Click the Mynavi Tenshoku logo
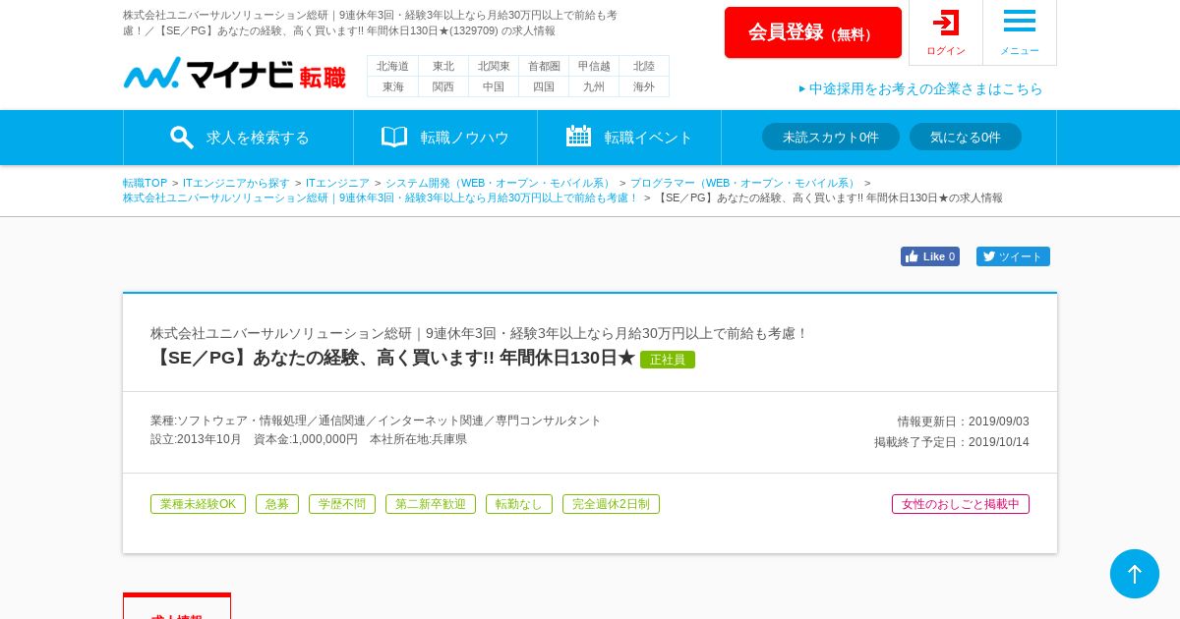The width and height of the screenshot is (1180, 619). pos(235,74)
